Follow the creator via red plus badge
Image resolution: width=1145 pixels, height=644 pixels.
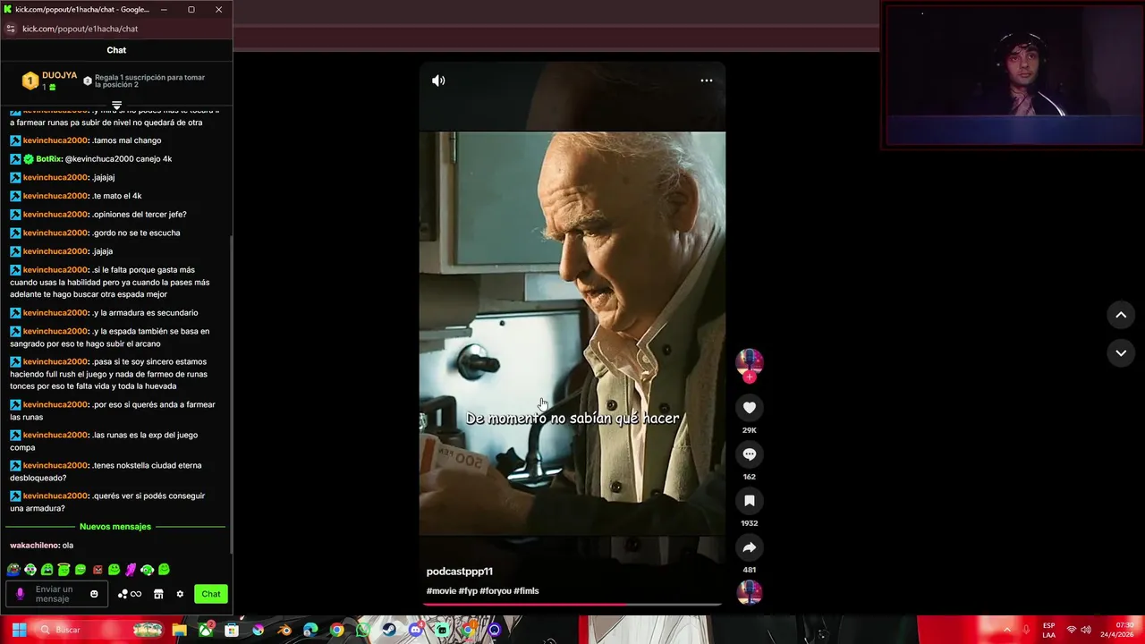tap(750, 377)
